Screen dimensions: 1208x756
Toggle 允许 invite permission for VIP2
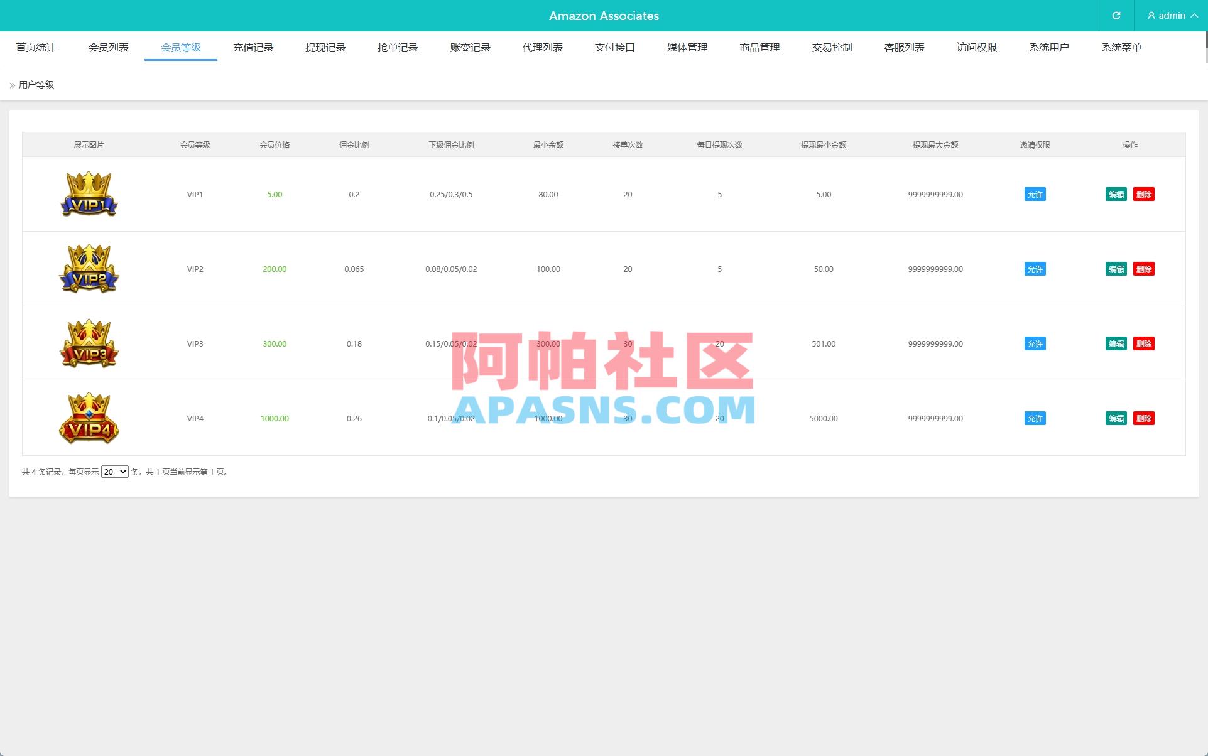1035,269
